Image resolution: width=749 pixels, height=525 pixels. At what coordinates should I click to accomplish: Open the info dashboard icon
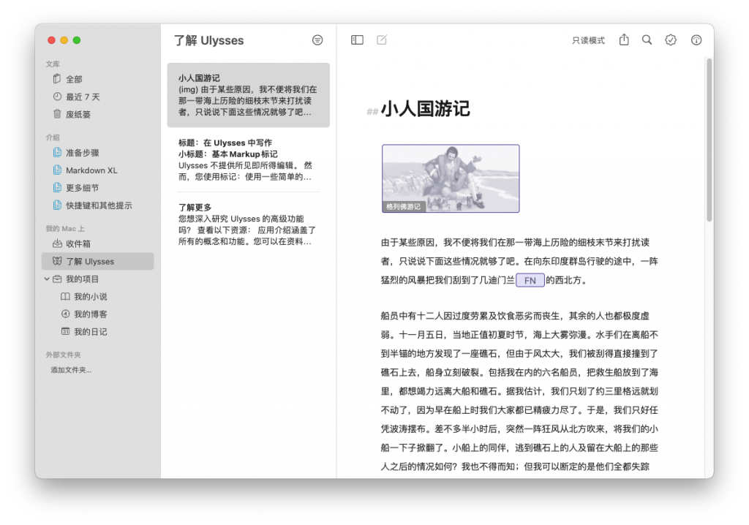pyautogui.click(x=696, y=40)
